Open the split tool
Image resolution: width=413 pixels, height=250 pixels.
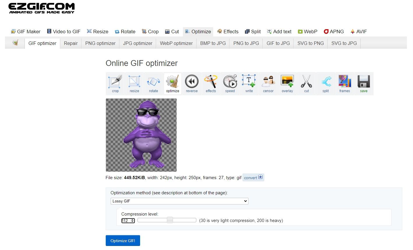(325, 83)
